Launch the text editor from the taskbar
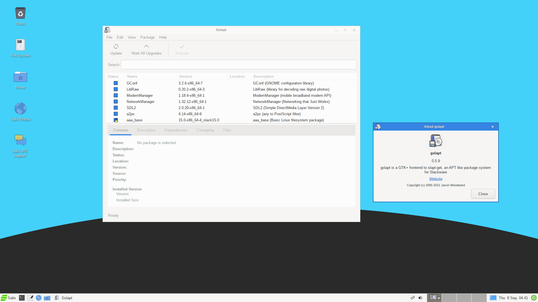538x302 pixels. pos(30,298)
